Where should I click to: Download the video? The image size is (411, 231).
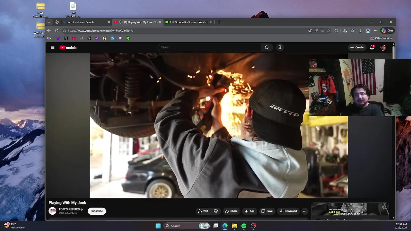point(288,211)
